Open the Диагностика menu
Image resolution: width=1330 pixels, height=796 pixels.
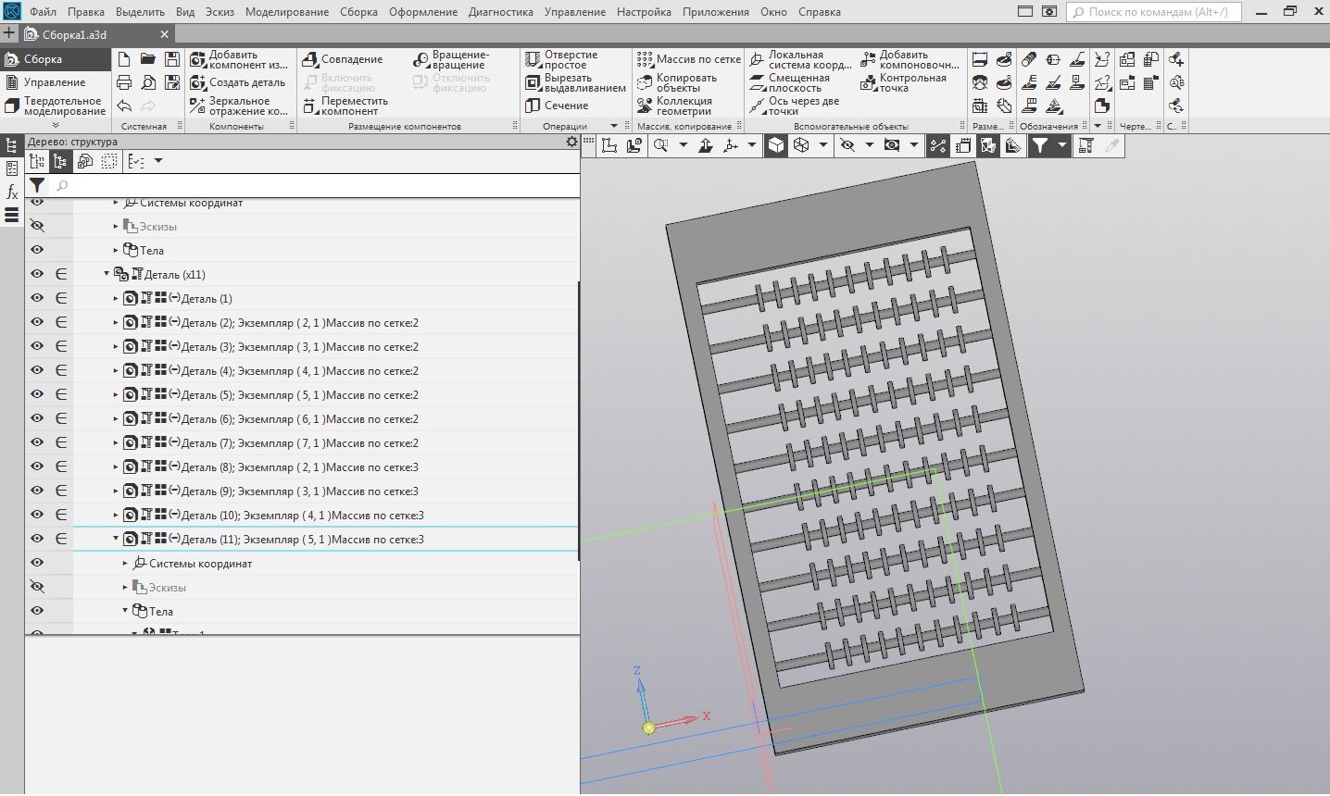click(501, 12)
